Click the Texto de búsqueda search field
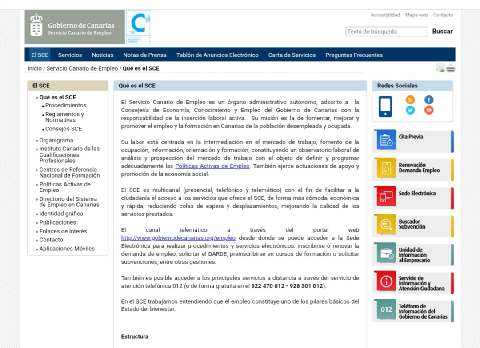 click(x=386, y=32)
